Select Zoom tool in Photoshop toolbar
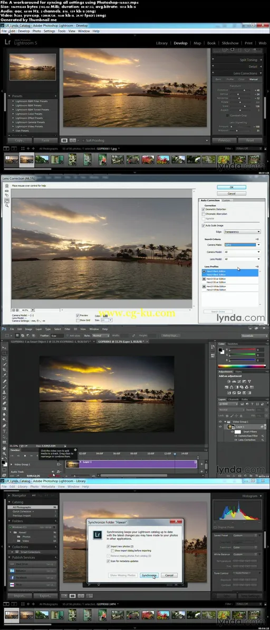This screenshot has height=630, width=270. point(5,453)
